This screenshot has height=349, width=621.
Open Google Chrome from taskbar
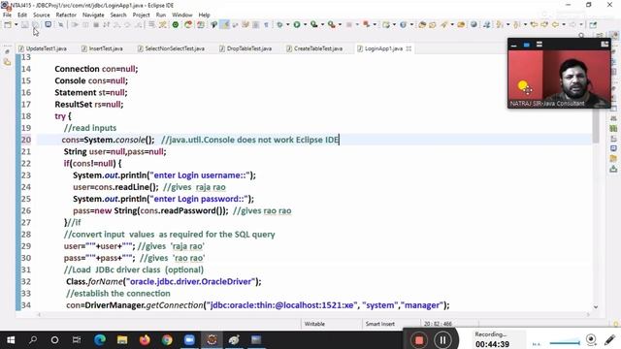tap(167, 340)
